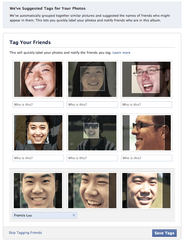Image resolution: width=184 pixels, height=242 pixels.
Task: Select the smiling red-haired woman photo thumbnail
Action: pos(38,79)
